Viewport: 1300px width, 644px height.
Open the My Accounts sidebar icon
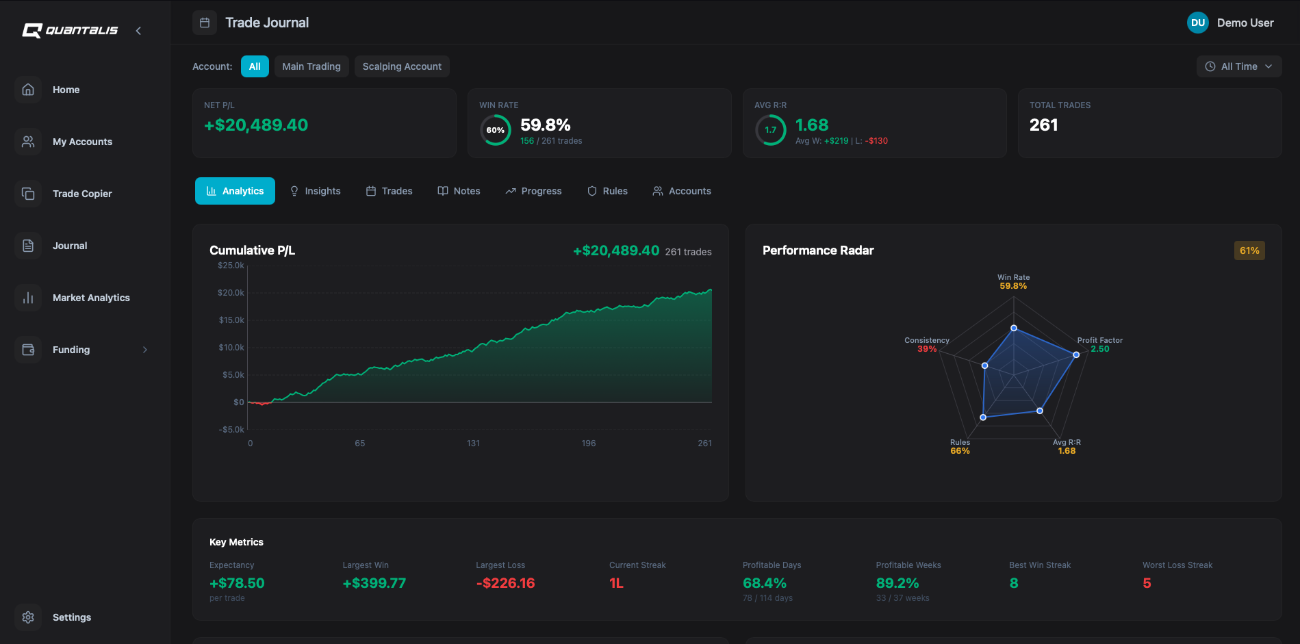(x=28, y=142)
